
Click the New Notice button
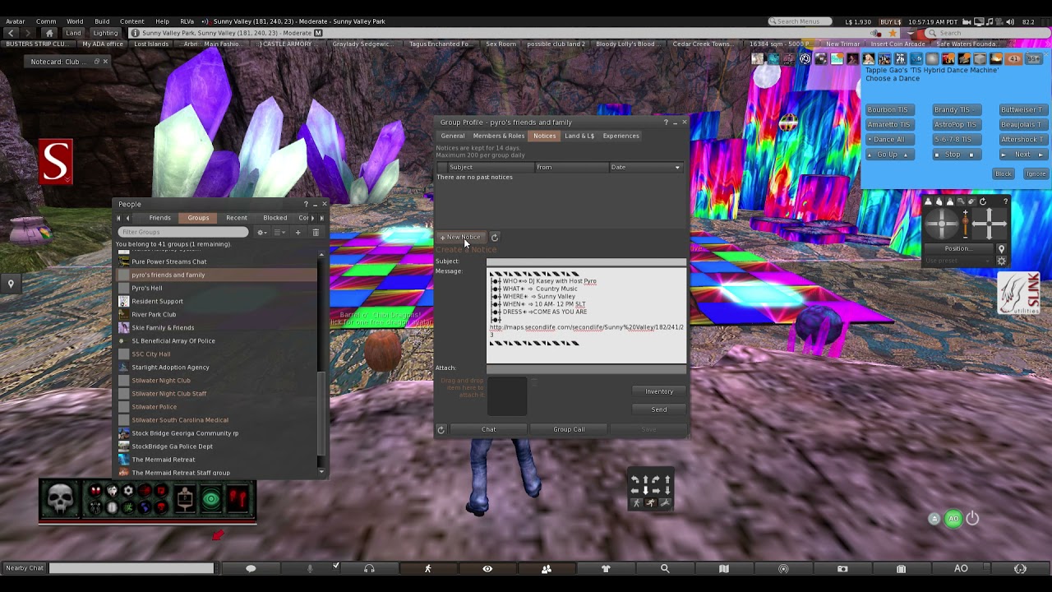[x=460, y=237]
